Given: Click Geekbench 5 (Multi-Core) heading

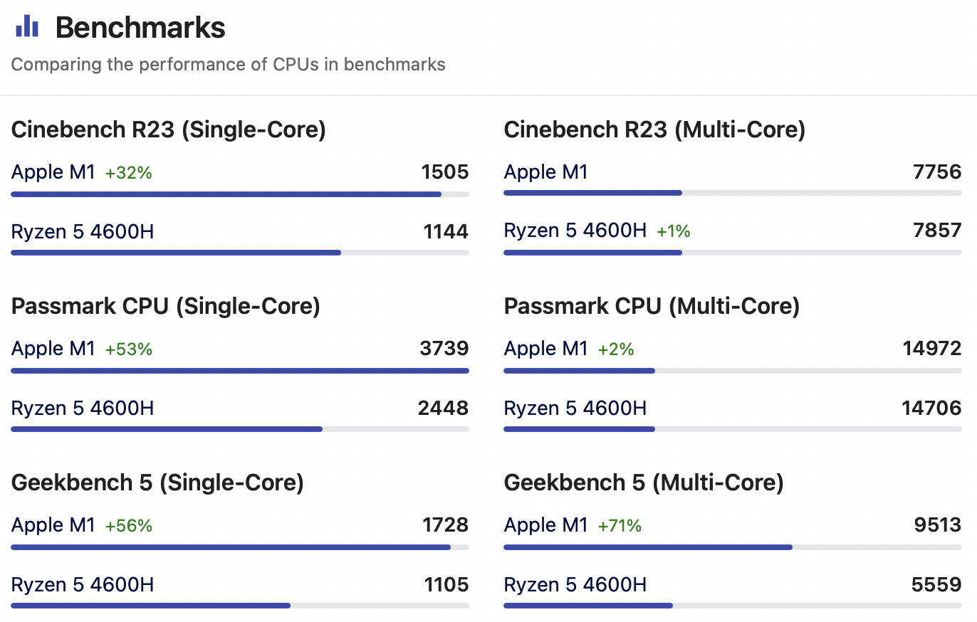Looking at the screenshot, I should tap(644, 483).
